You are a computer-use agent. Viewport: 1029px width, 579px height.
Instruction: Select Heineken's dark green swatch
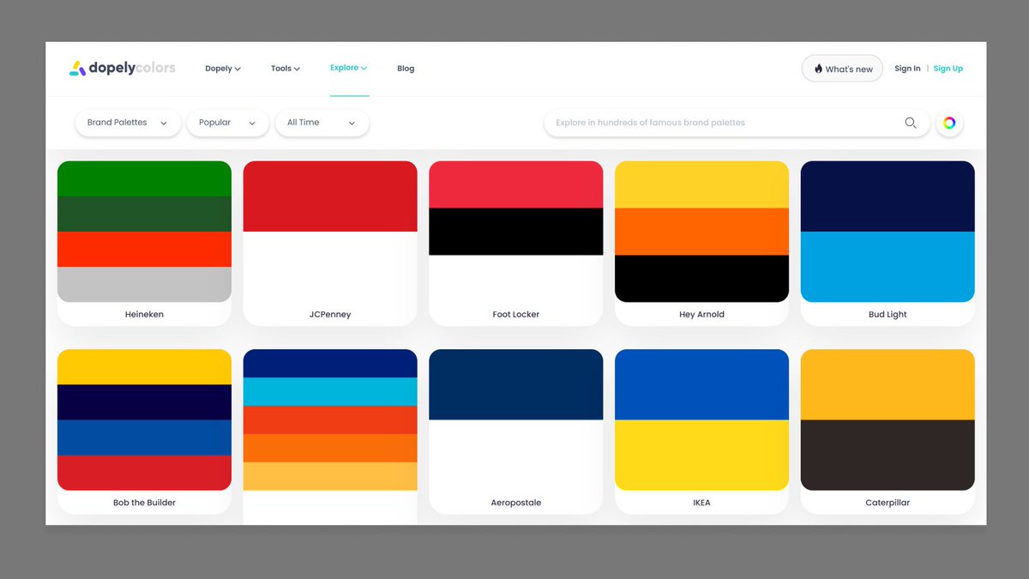point(144,214)
